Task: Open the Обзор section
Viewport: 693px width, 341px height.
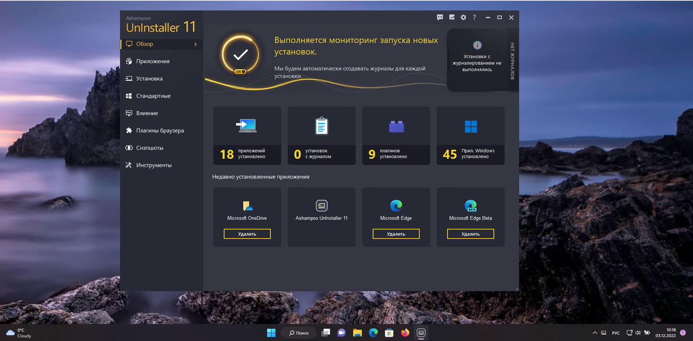Action: tap(161, 44)
